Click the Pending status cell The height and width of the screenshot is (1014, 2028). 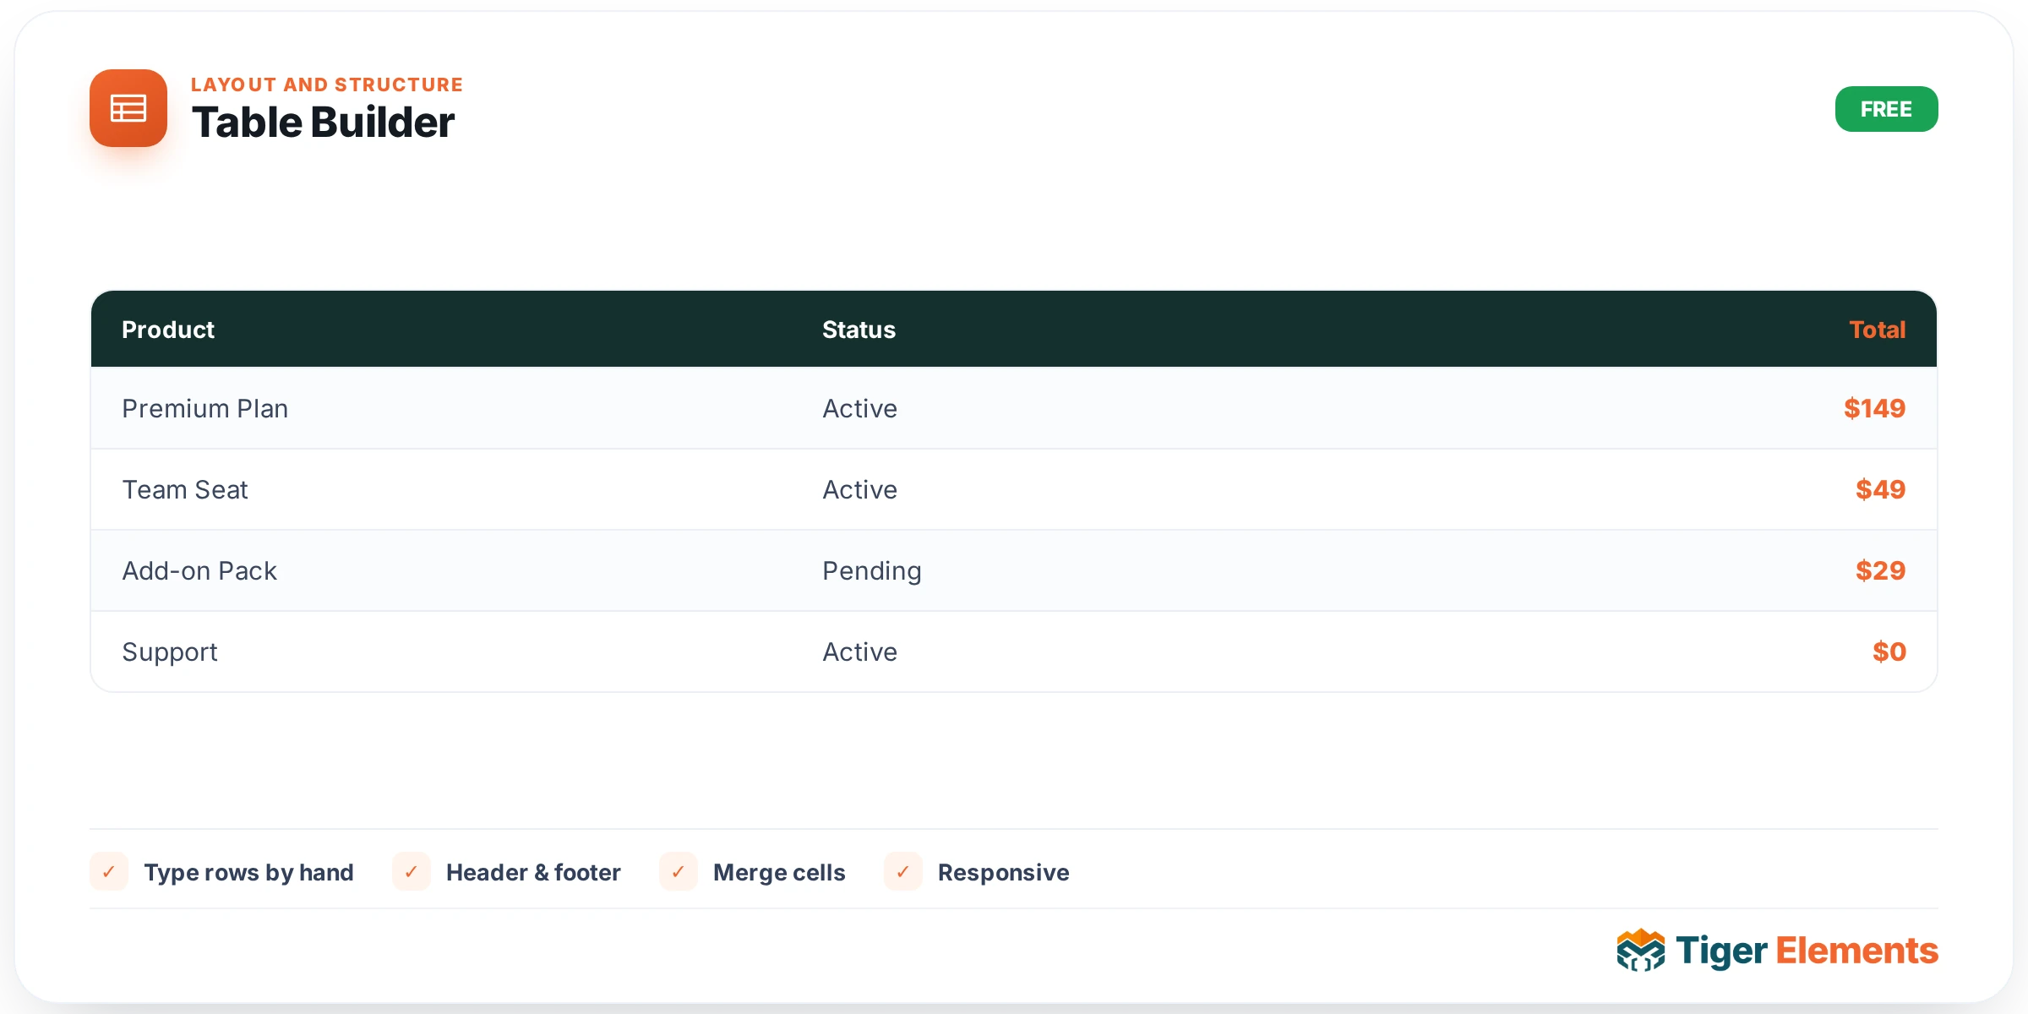point(872,571)
